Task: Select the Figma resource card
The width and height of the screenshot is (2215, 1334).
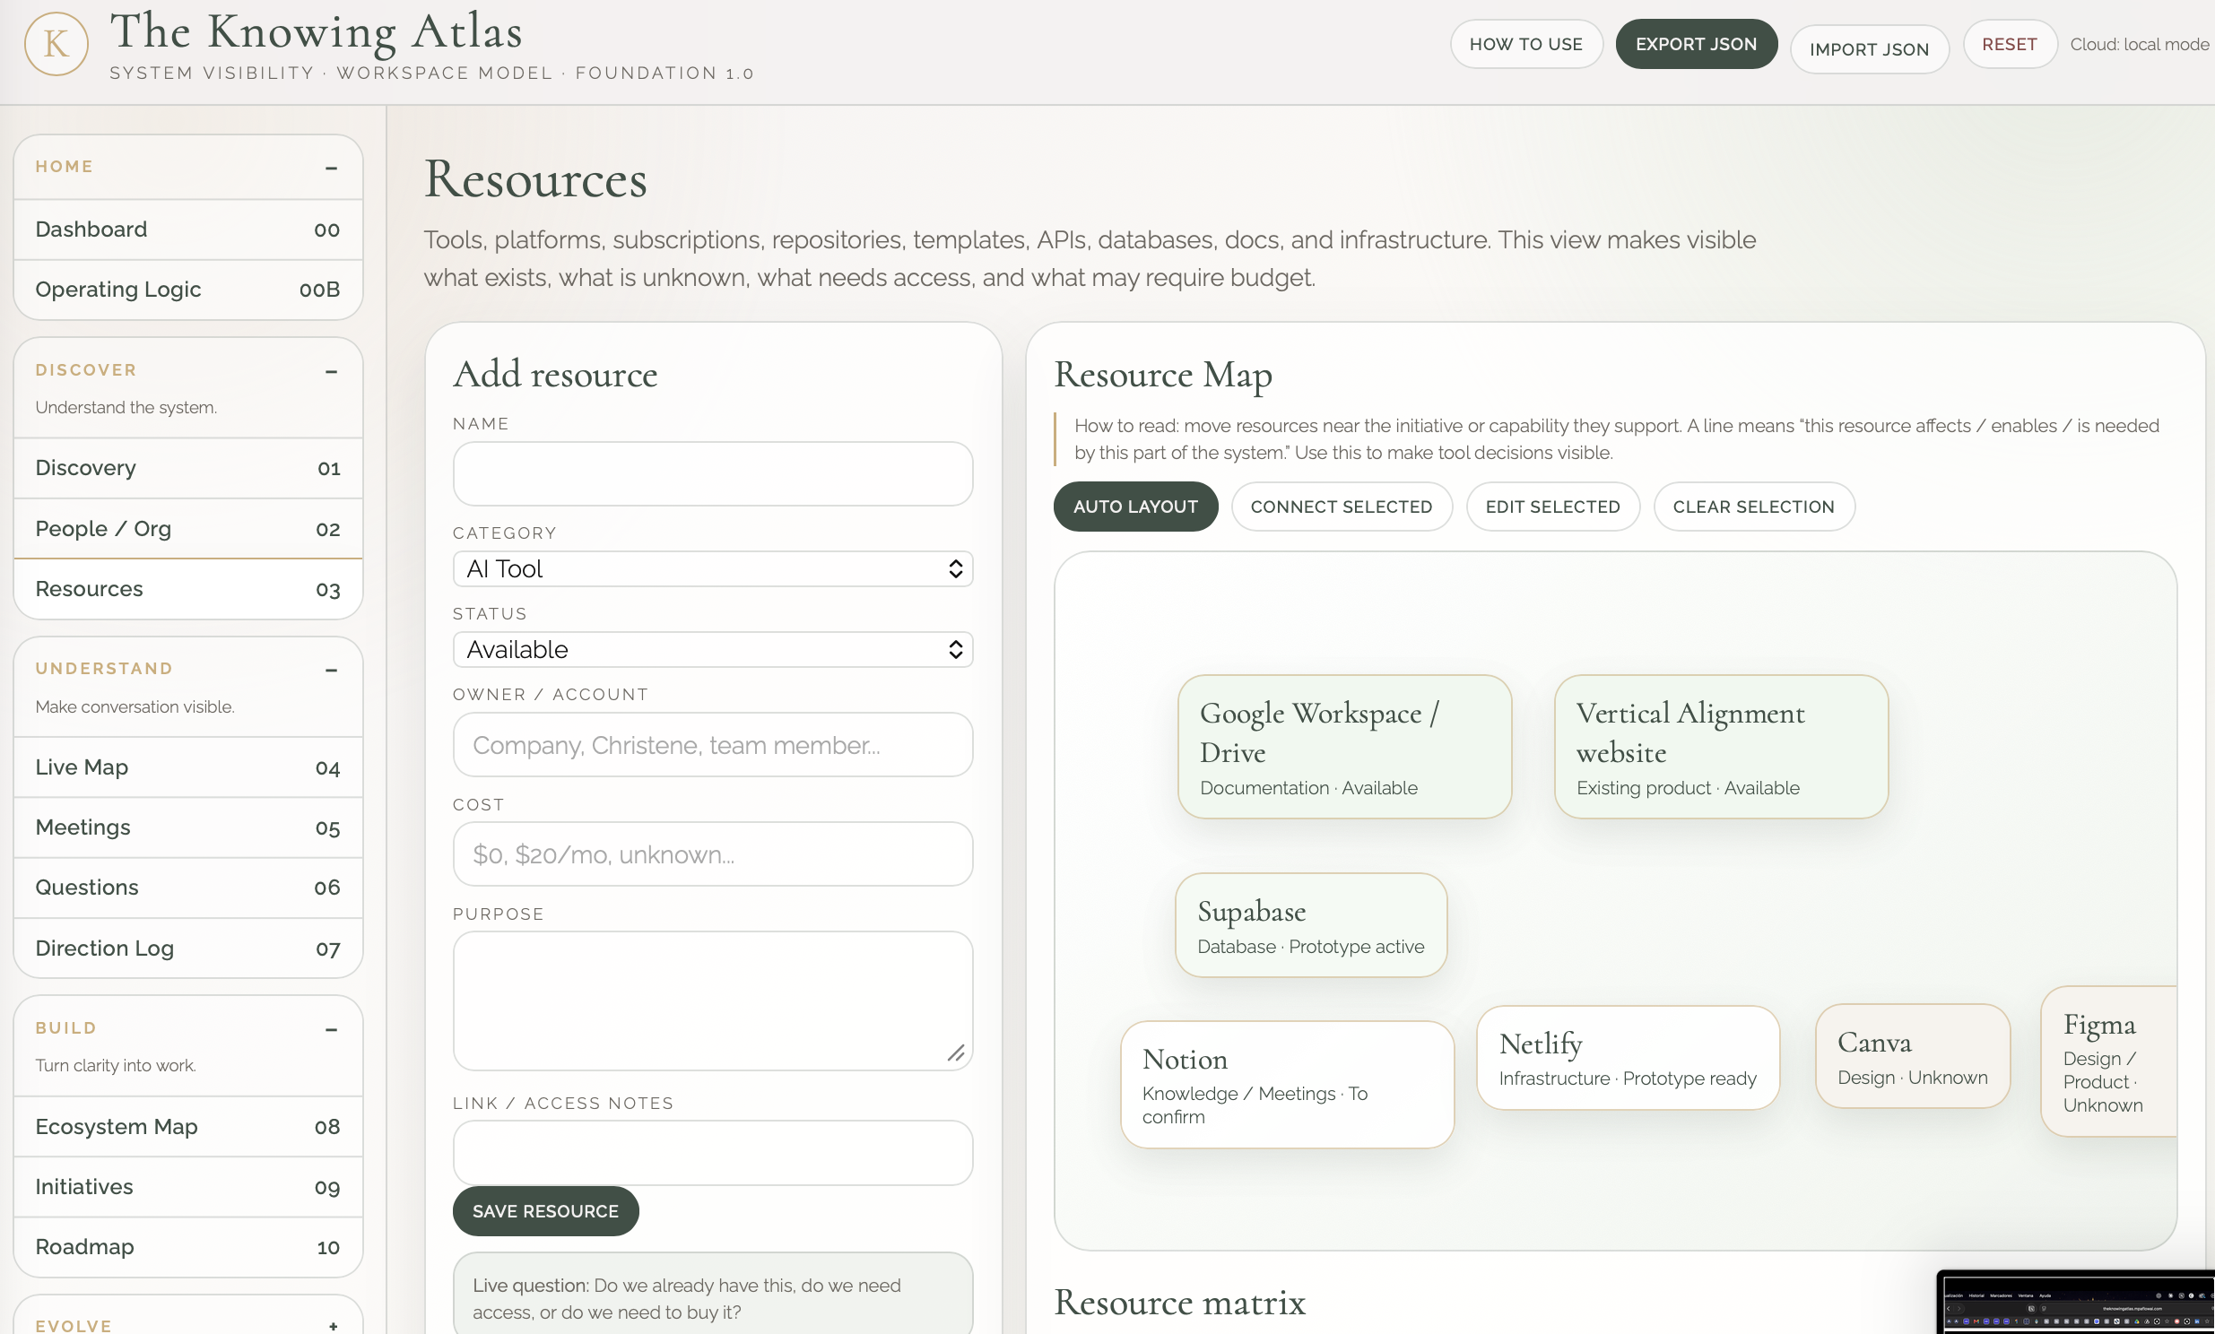Action: 2109,1061
